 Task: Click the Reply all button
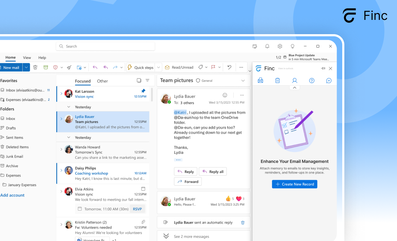coord(213,172)
